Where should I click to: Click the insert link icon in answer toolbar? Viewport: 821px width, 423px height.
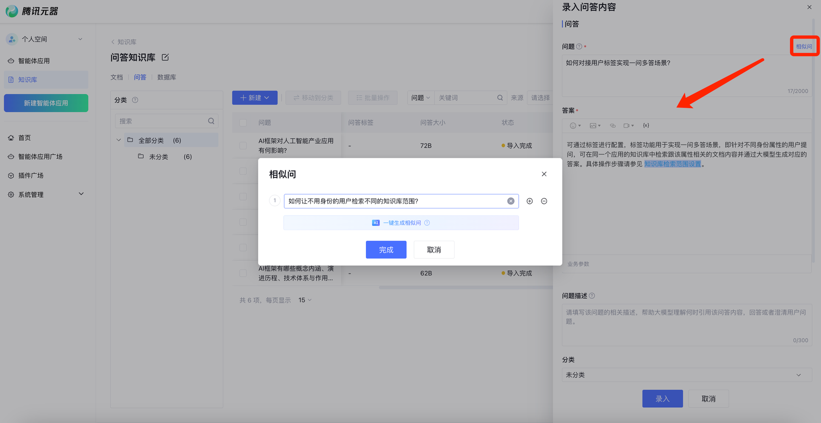click(612, 125)
